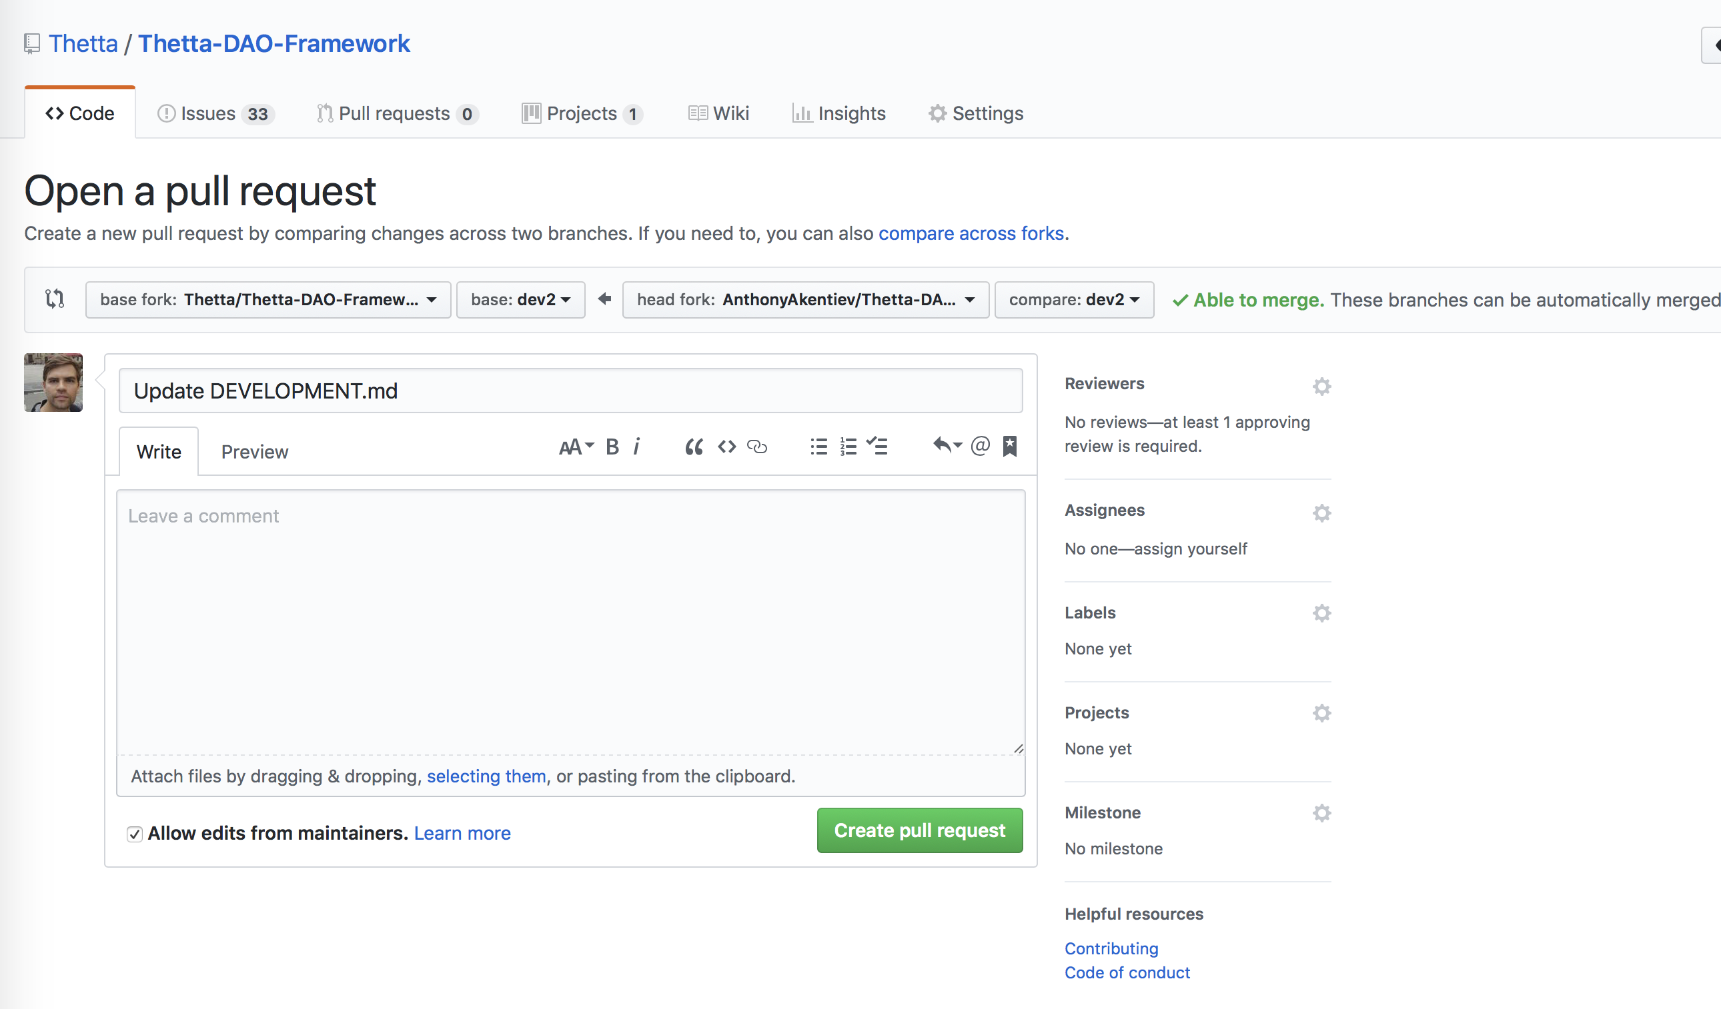
Task: Open the Milestone gear menu
Action: pyautogui.click(x=1321, y=812)
